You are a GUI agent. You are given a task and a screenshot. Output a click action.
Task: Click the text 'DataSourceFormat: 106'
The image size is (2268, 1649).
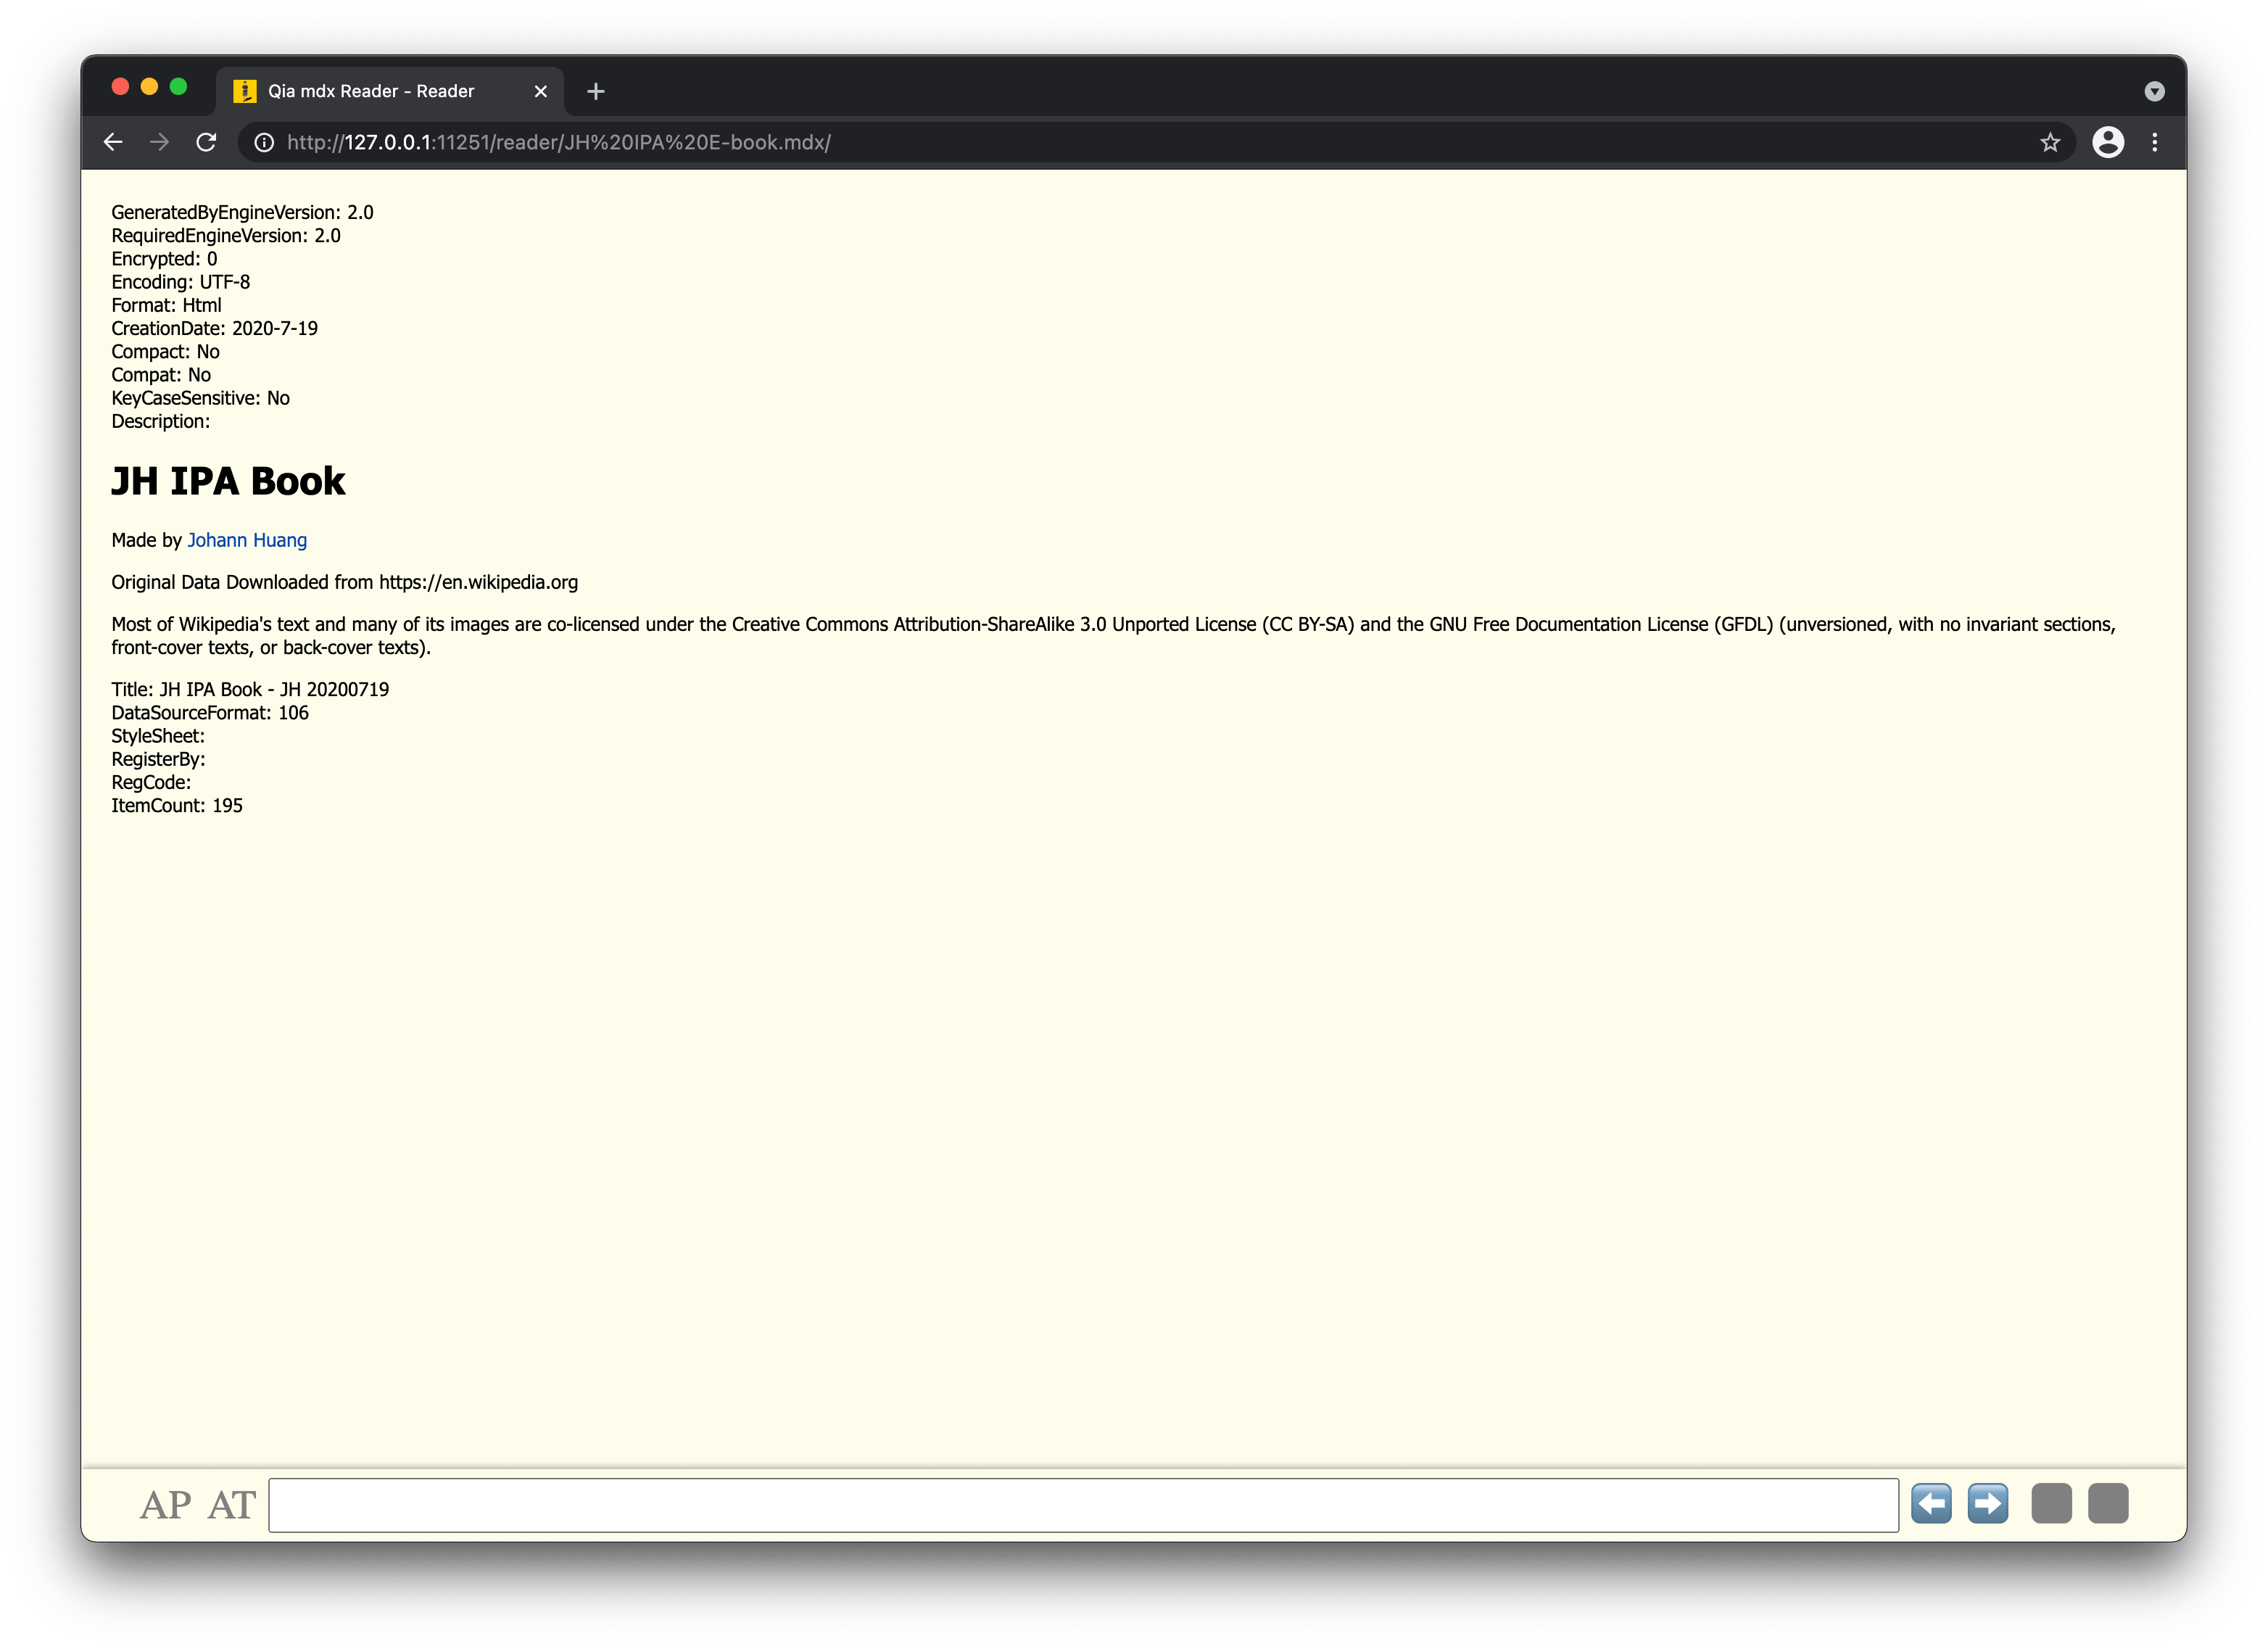point(210,713)
